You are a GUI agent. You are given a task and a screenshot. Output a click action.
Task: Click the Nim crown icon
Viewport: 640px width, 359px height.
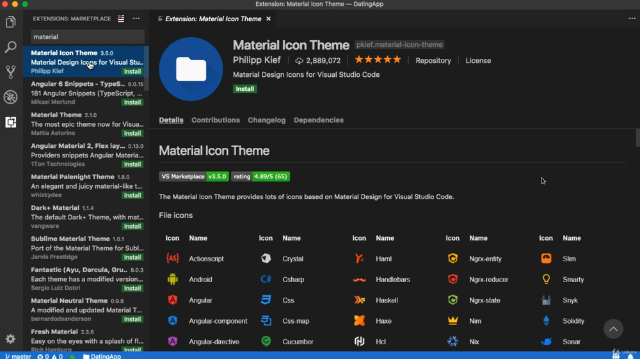pos(452,321)
